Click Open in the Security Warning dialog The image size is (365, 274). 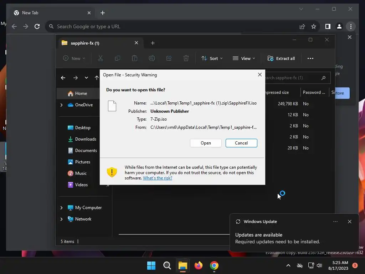click(x=206, y=143)
